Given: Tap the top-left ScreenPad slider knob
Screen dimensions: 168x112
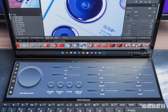Looking at the screenshot, I should click(x=71, y=67).
